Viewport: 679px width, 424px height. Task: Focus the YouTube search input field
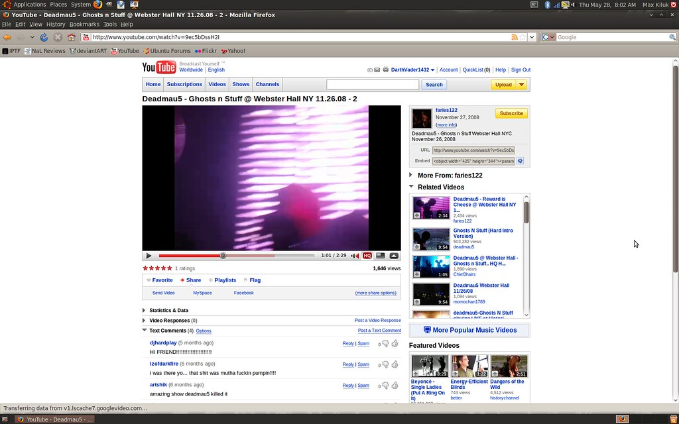(x=373, y=85)
